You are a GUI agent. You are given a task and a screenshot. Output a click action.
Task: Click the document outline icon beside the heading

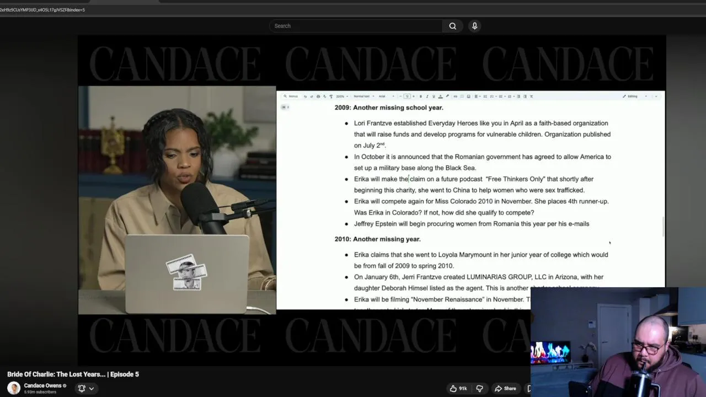(285, 107)
